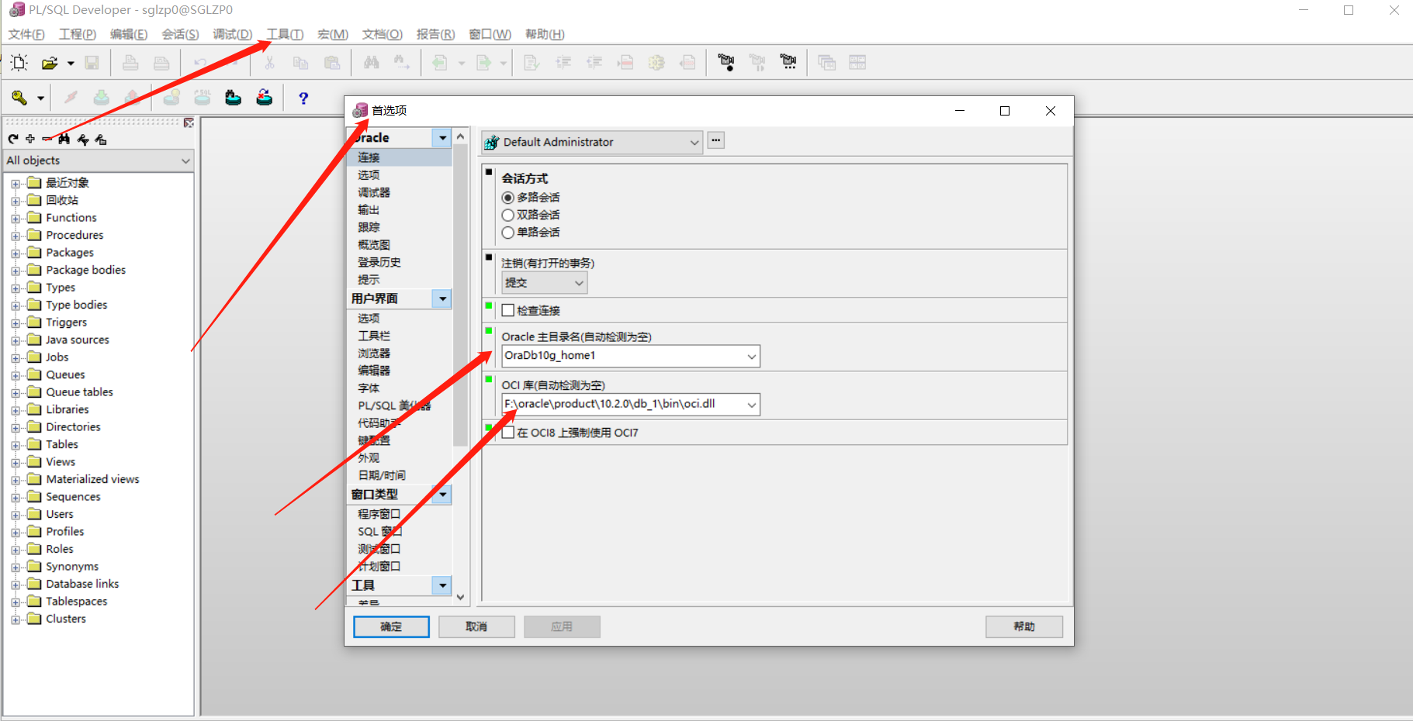Screen dimensions: 1413x721
Task: Open the OCI library path dropdown
Action: [751, 405]
